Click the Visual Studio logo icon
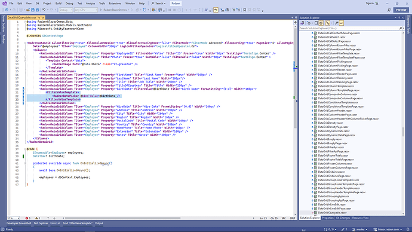The width and height of the screenshot is (412, 232). 4,4
